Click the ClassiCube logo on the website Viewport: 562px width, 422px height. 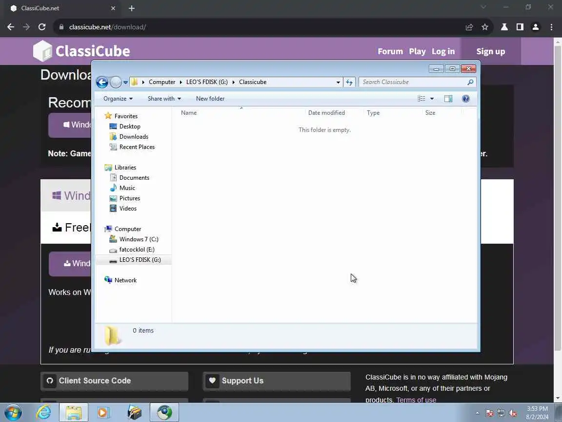(x=81, y=51)
